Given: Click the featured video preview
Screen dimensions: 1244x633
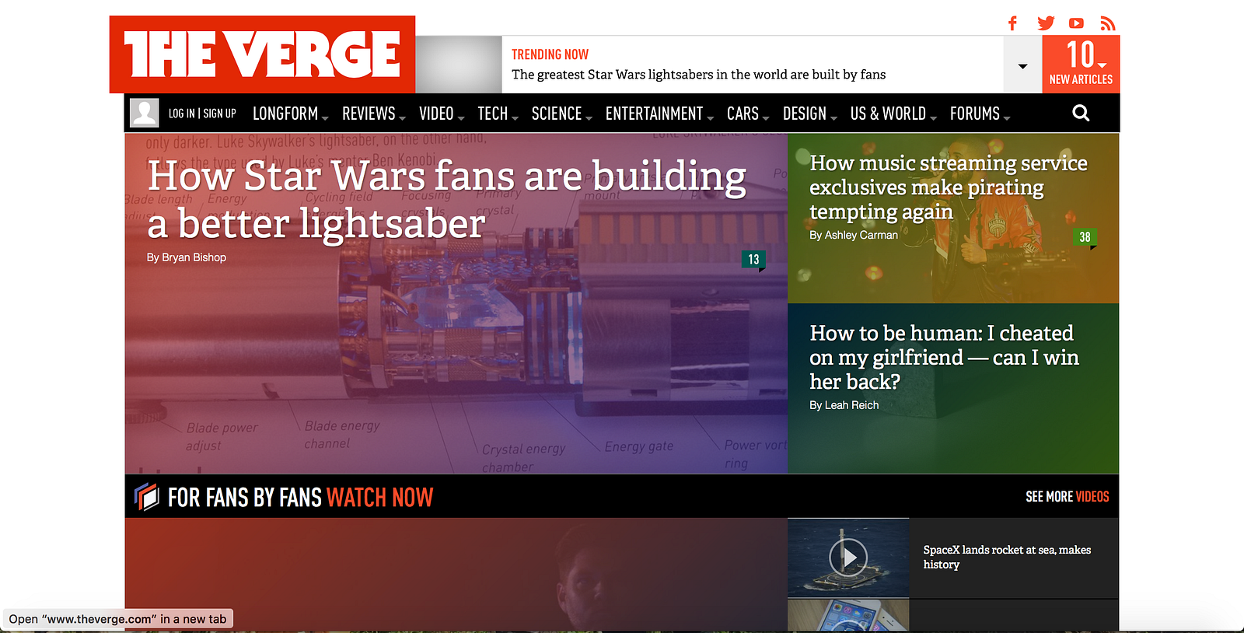Looking at the screenshot, I should click(x=456, y=574).
